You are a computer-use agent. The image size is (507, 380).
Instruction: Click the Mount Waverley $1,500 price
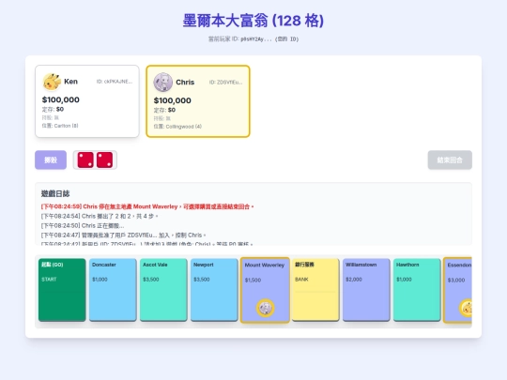tap(253, 281)
